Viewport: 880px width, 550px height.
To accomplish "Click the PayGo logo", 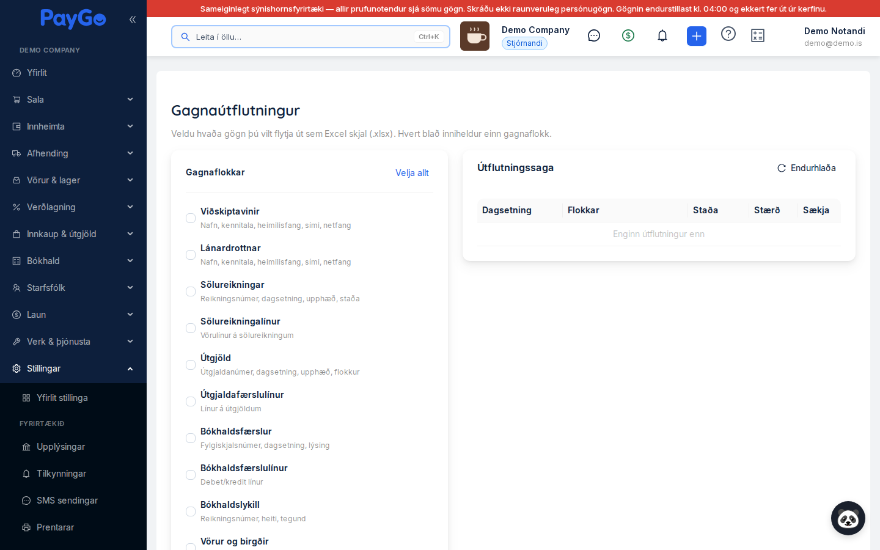I will [x=73, y=19].
